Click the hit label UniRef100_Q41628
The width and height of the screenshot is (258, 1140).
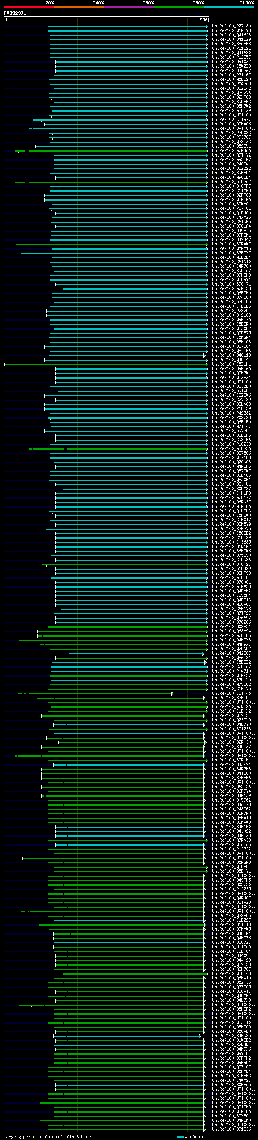pyautogui.click(x=231, y=35)
